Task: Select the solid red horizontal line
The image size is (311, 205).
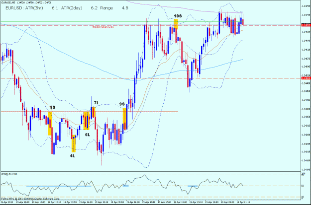Action: 90,112
